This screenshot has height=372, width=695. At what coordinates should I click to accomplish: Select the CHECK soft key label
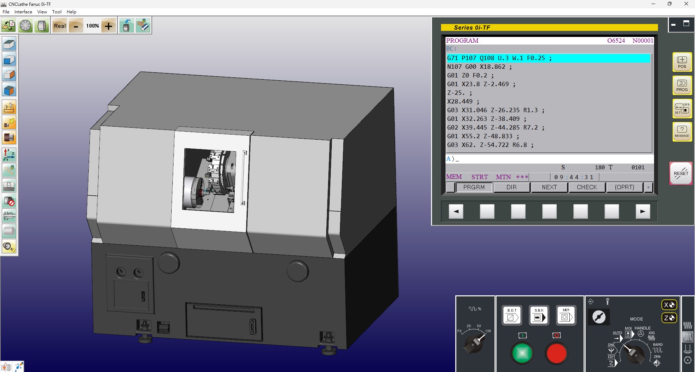coord(587,187)
